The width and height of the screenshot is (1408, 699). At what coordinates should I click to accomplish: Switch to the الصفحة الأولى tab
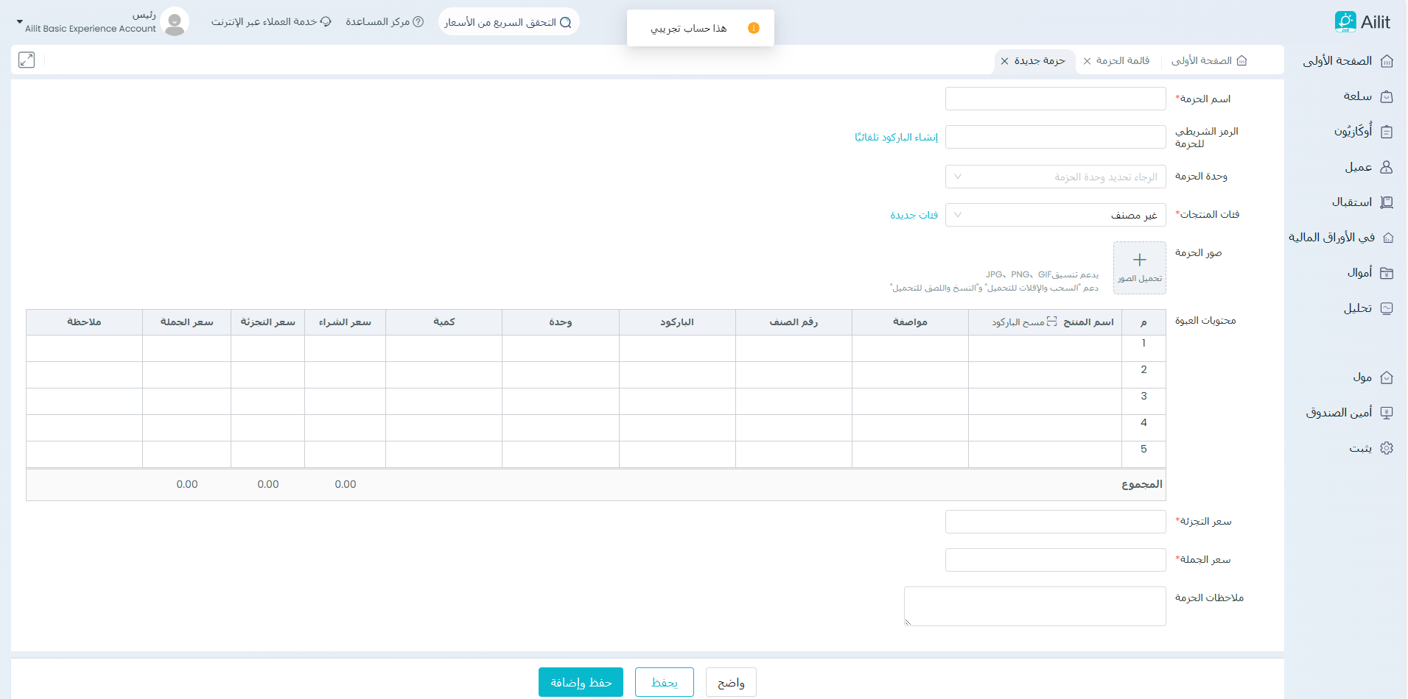[1208, 60]
